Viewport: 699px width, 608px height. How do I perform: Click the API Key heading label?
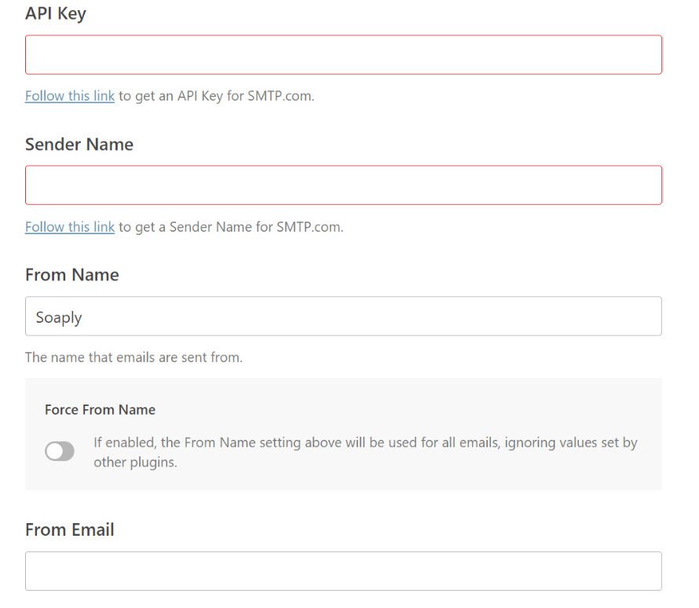tap(56, 13)
